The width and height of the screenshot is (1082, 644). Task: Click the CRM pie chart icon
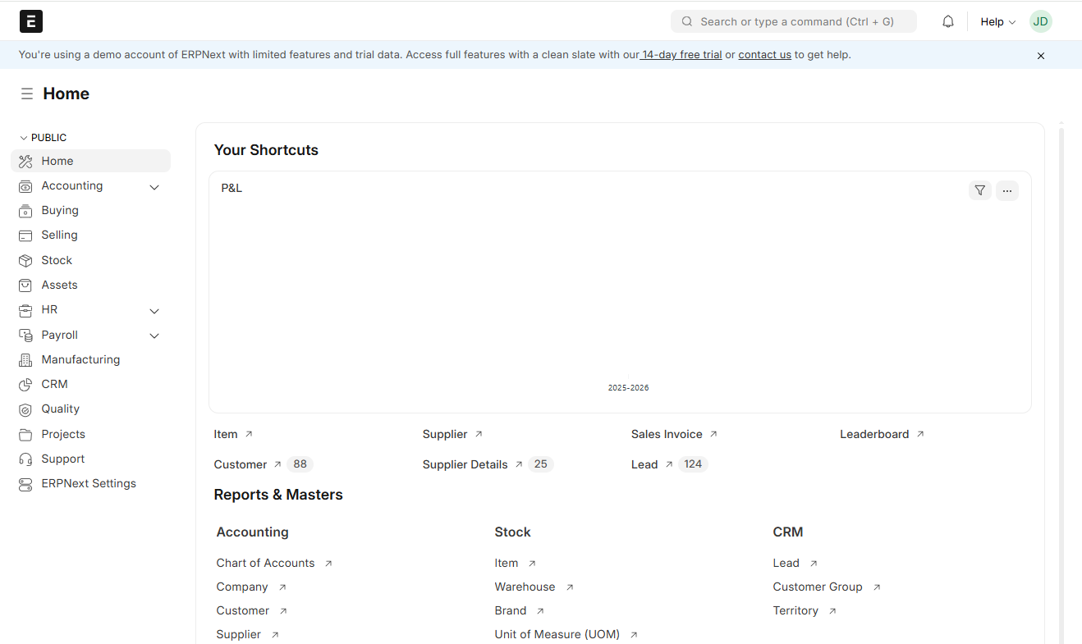click(25, 384)
